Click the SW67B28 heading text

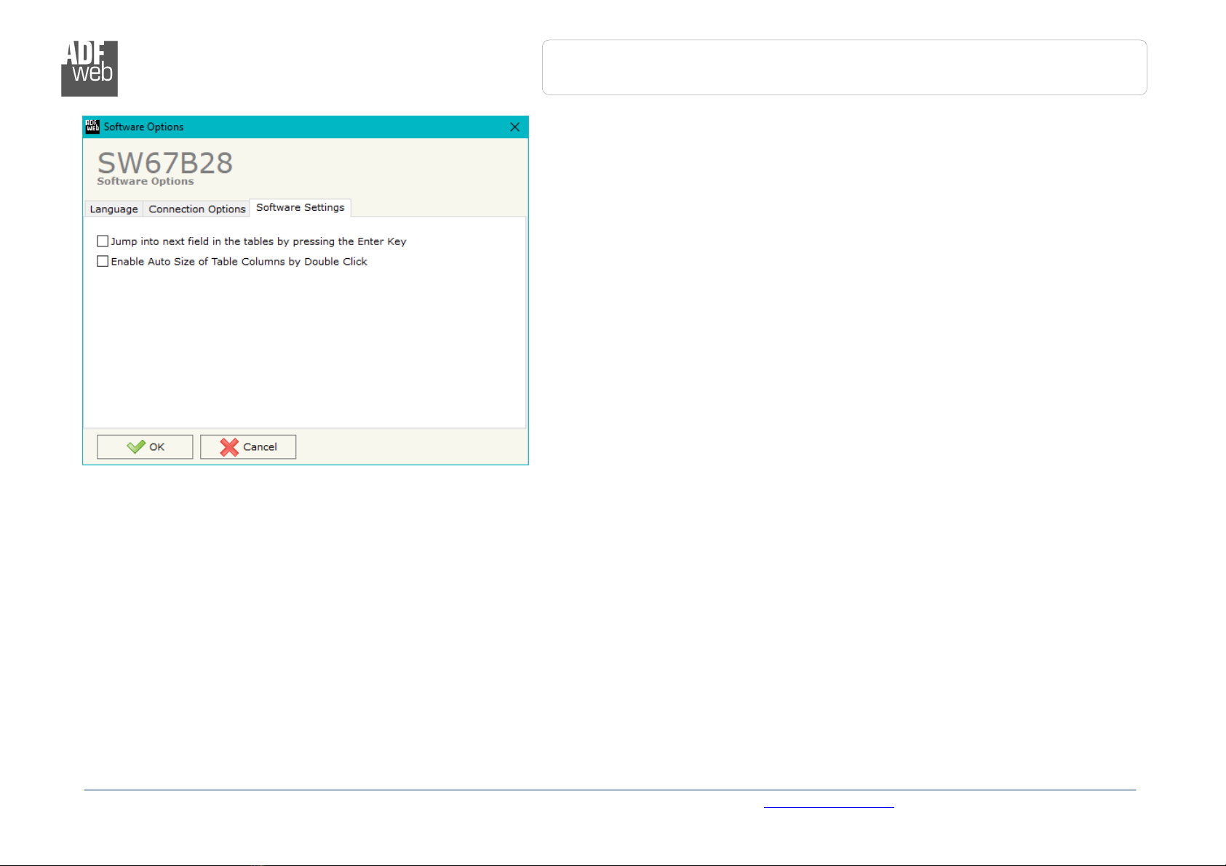165,163
